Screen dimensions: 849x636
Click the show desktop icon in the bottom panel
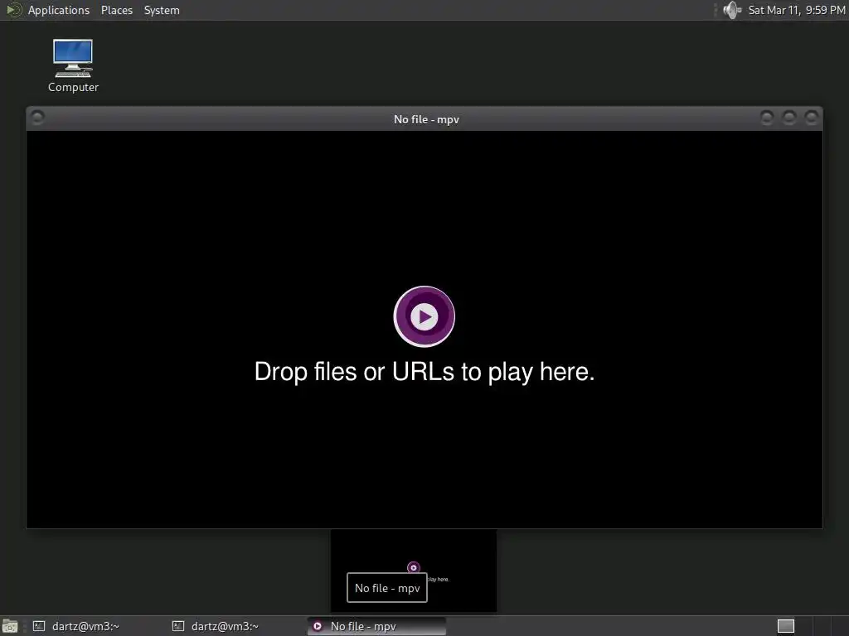tap(10, 626)
